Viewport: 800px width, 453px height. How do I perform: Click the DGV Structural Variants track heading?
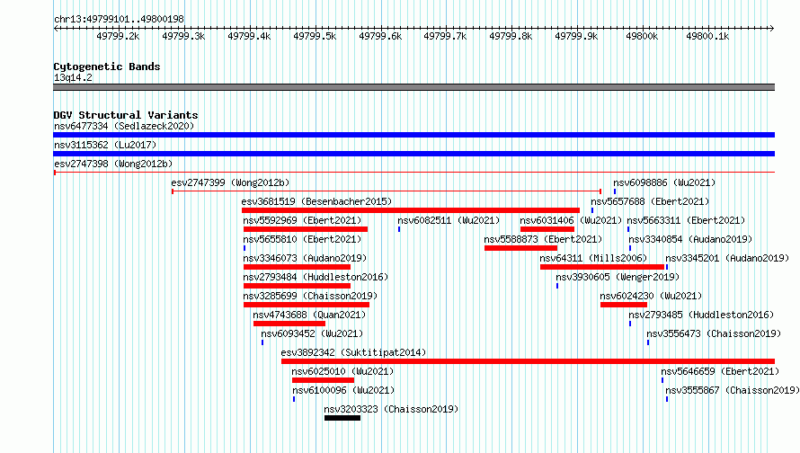pyautogui.click(x=126, y=115)
